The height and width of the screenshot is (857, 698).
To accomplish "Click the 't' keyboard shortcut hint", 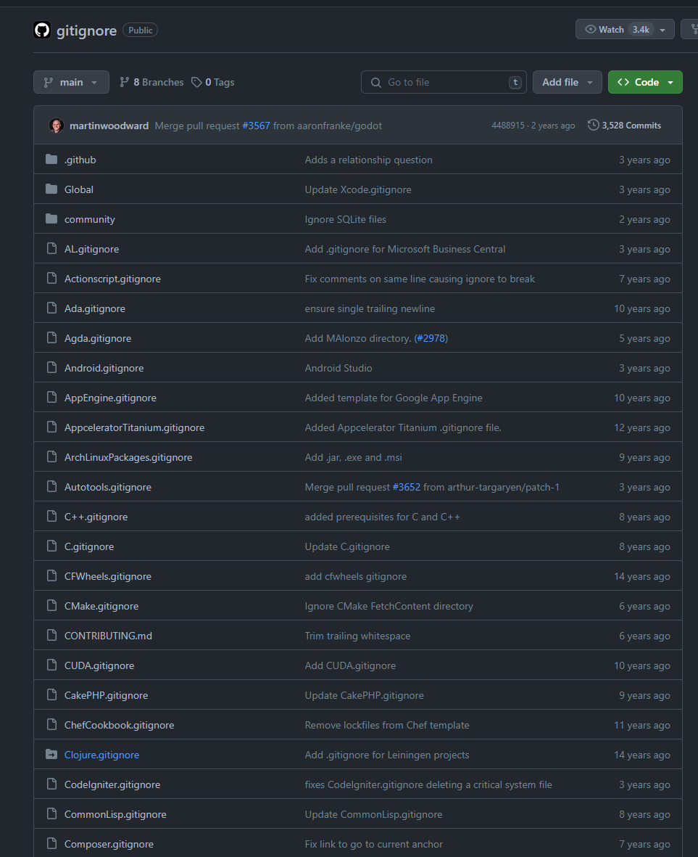I will pyautogui.click(x=515, y=82).
